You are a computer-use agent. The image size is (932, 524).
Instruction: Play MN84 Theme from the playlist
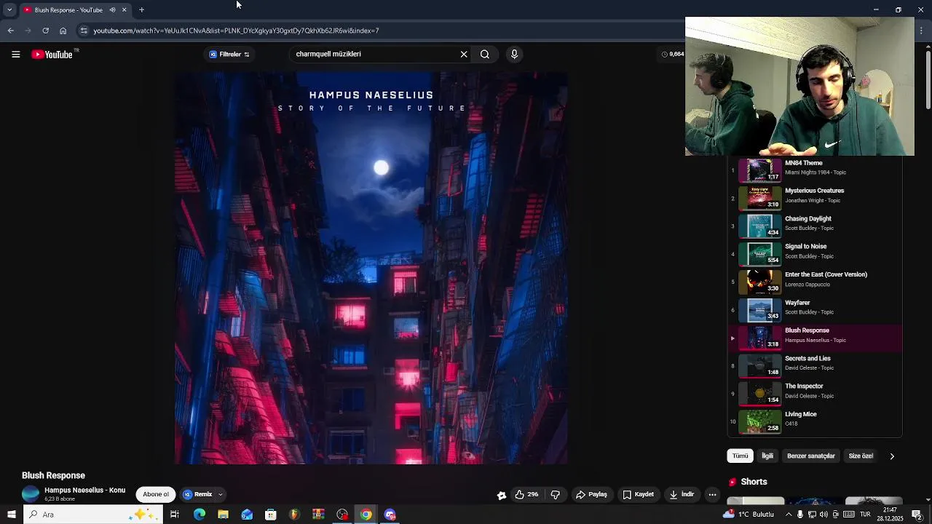[x=815, y=170]
